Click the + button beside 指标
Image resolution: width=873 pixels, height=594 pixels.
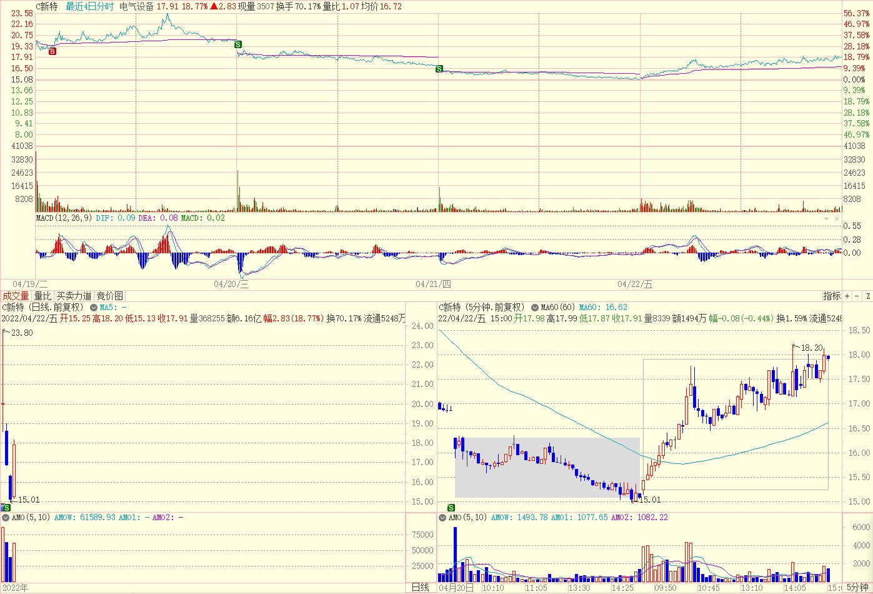pos(847,296)
